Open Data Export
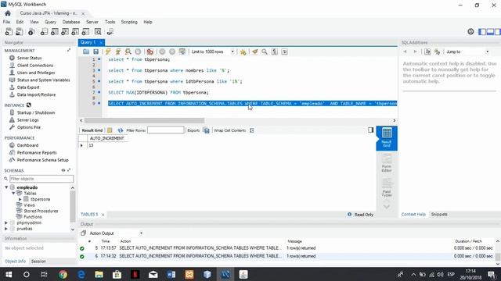501x281 pixels. [x=28, y=87]
